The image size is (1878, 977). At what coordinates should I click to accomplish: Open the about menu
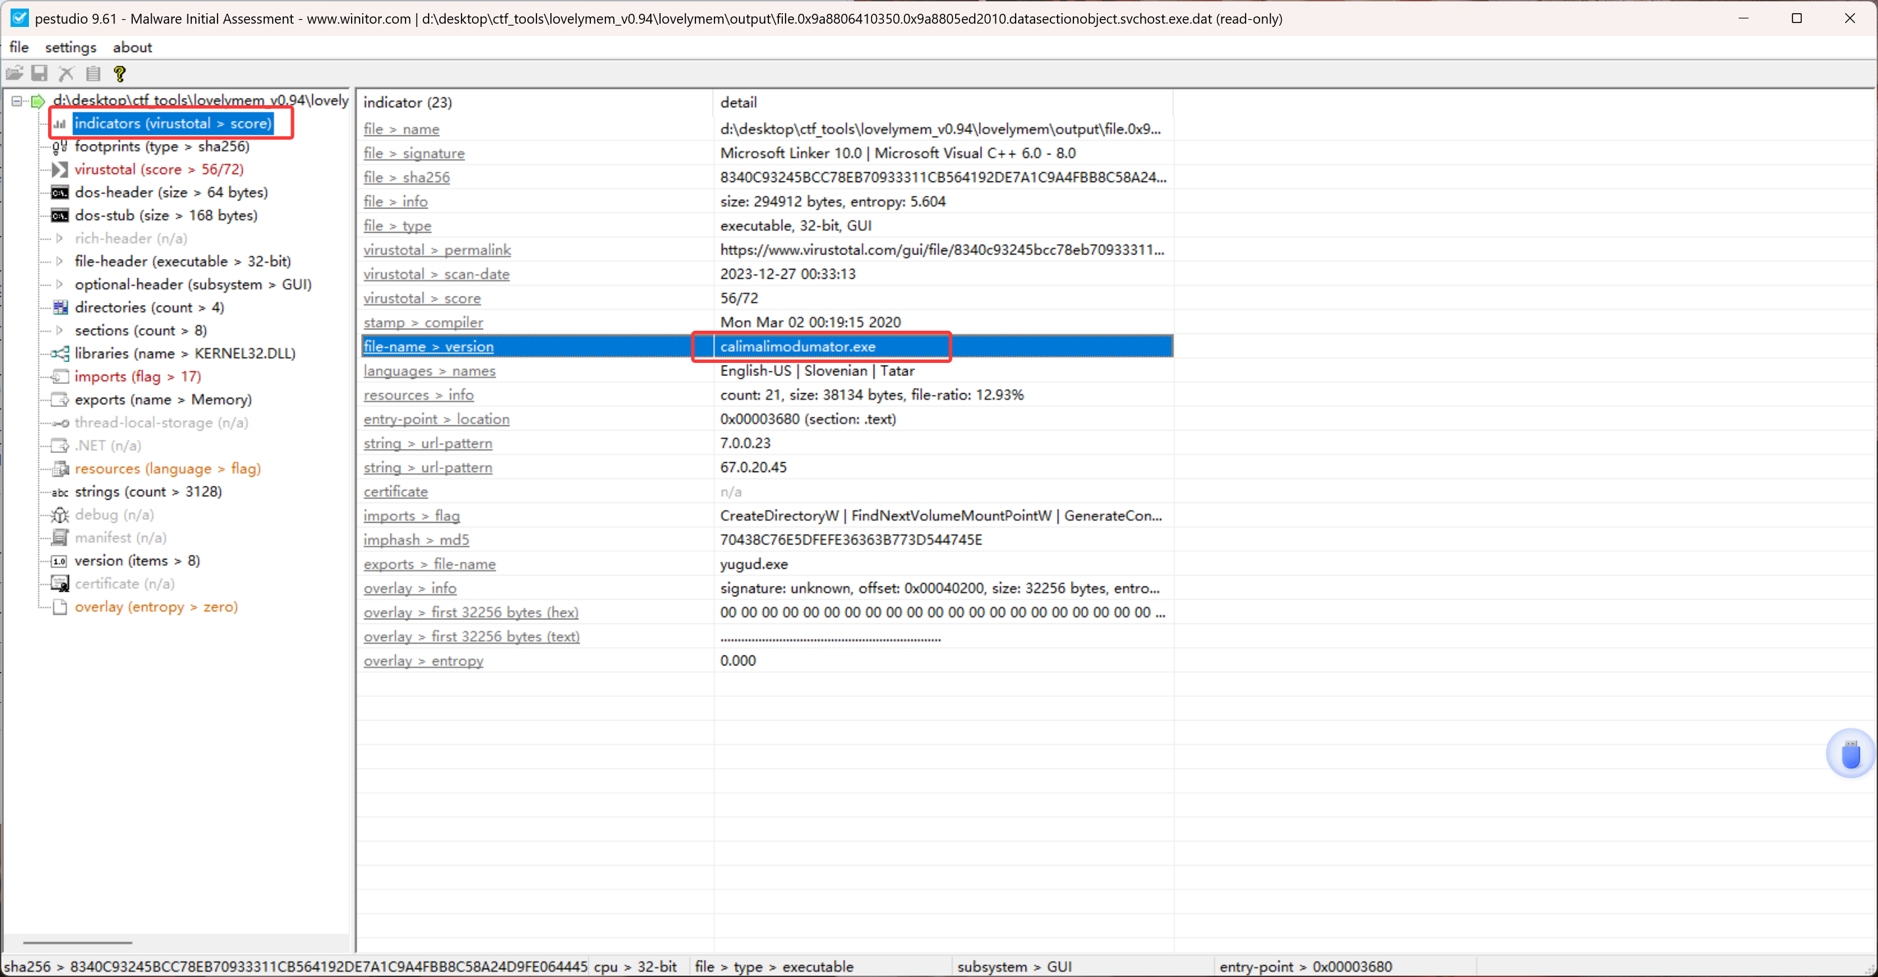pos(132,47)
